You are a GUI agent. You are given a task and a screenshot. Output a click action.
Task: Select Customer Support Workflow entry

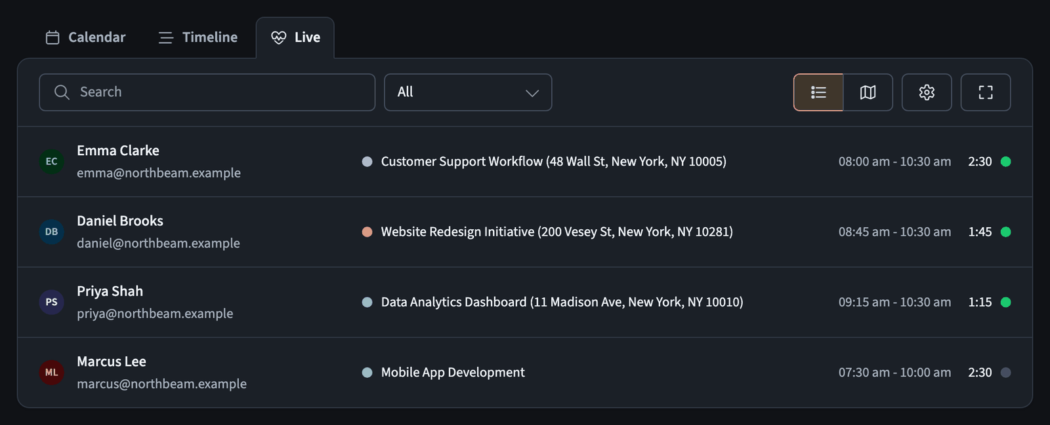[x=553, y=162]
